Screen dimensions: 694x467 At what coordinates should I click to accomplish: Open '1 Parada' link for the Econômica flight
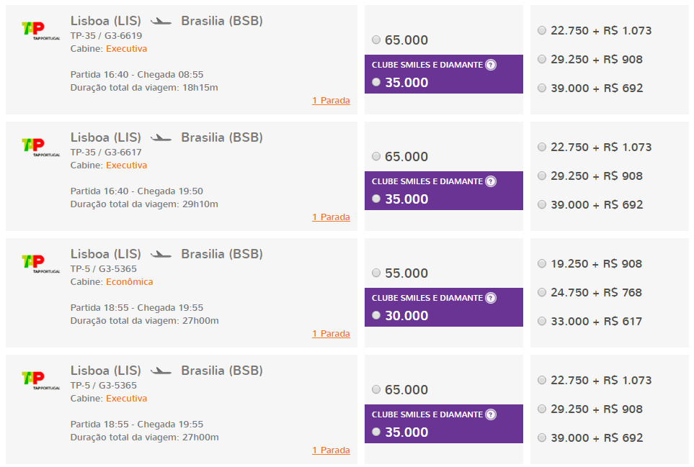point(331,334)
